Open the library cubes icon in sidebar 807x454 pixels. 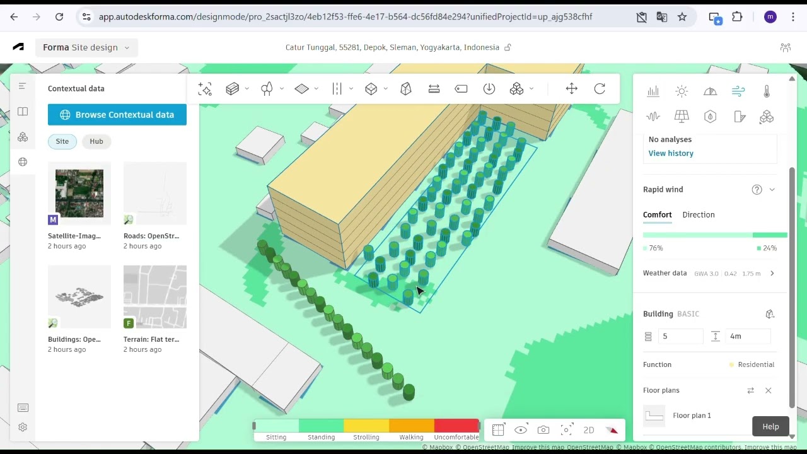pos(23,137)
